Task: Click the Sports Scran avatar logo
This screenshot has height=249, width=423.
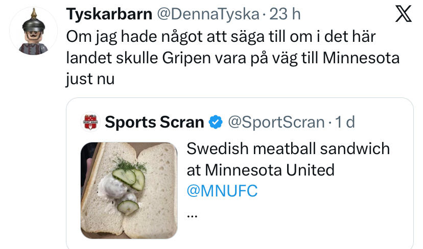Action: (90, 122)
